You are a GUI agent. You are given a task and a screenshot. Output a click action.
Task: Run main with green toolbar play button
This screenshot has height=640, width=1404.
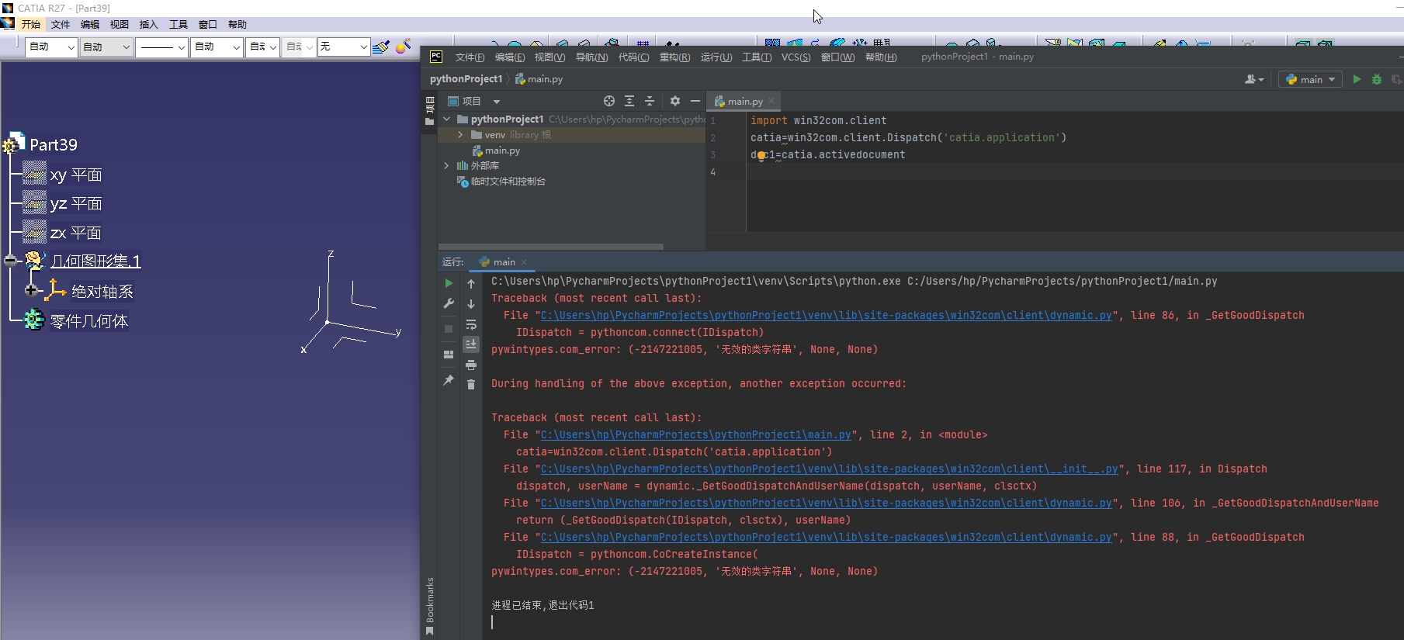(1357, 79)
